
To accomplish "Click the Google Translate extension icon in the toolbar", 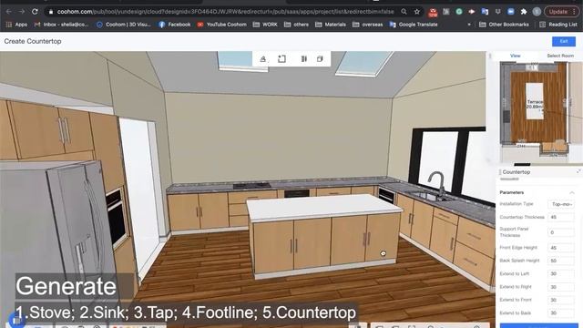I will [x=485, y=12].
